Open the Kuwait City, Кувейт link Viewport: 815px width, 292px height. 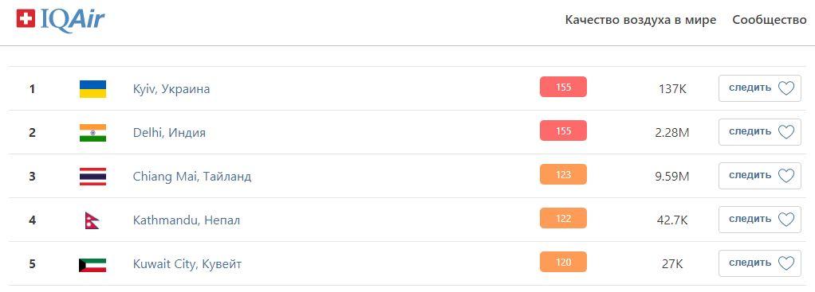click(187, 264)
